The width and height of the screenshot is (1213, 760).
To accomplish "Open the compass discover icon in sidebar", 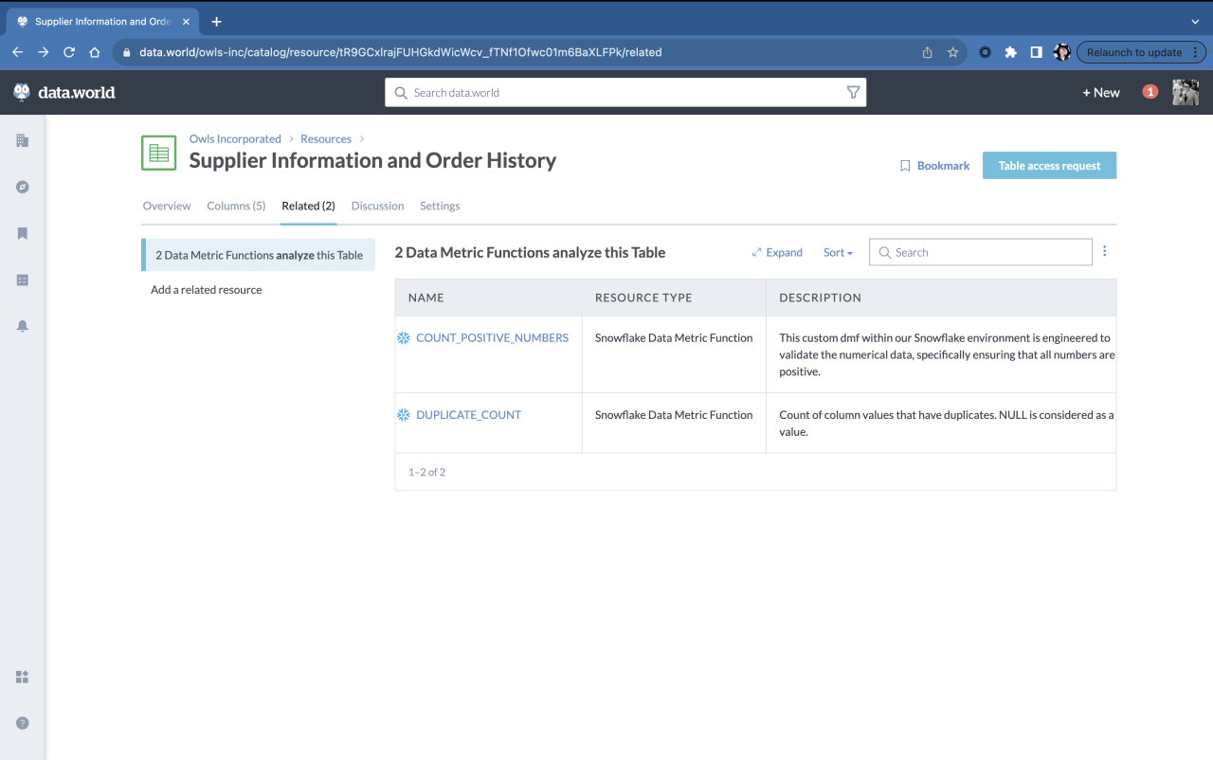I will click(23, 187).
